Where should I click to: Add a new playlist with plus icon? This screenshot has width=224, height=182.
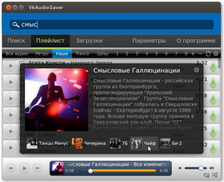(193, 54)
